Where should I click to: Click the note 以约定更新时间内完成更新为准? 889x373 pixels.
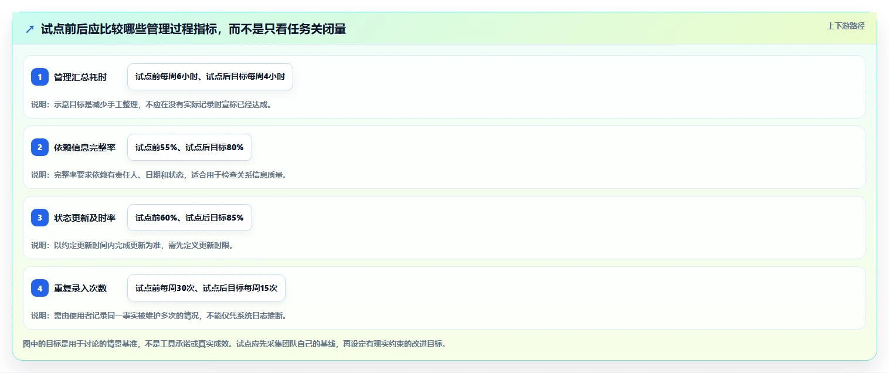[x=134, y=245]
